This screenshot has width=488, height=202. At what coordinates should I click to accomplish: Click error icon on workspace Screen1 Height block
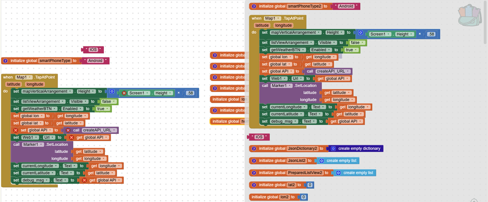click(124, 93)
